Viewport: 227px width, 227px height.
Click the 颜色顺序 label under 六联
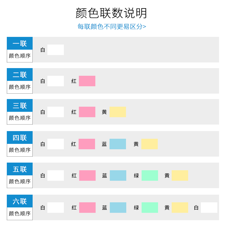(20, 214)
